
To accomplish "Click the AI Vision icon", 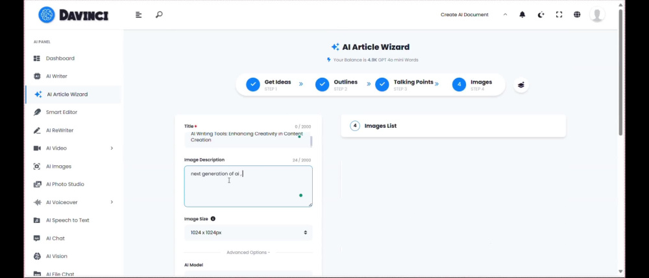I will pyautogui.click(x=37, y=256).
